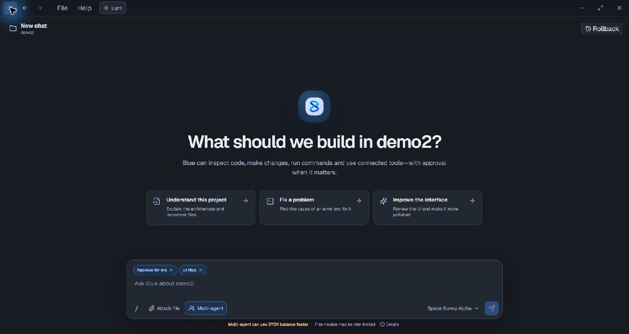Click "Multi-agent can use BYOK balance faster" text
This screenshot has height=334, width=629.
coord(268,325)
